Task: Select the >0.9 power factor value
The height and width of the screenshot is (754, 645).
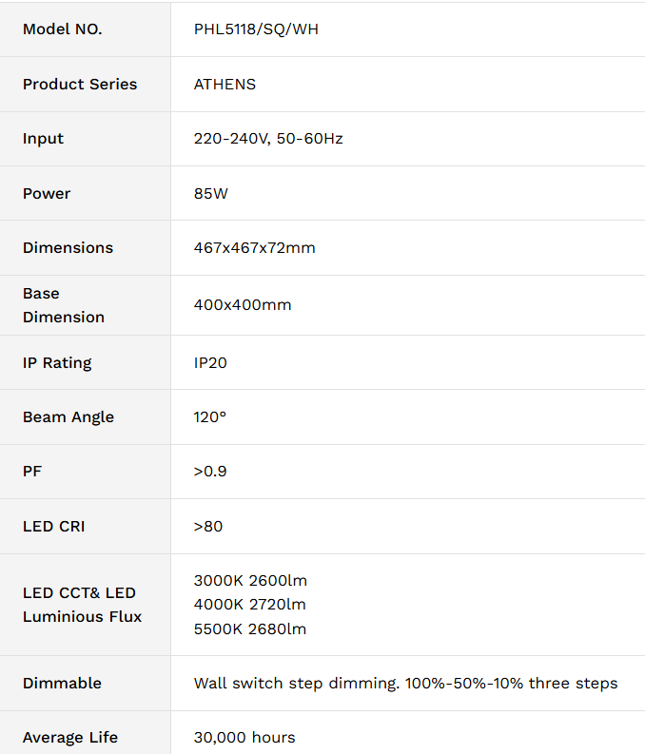Action: pos(210,472)
